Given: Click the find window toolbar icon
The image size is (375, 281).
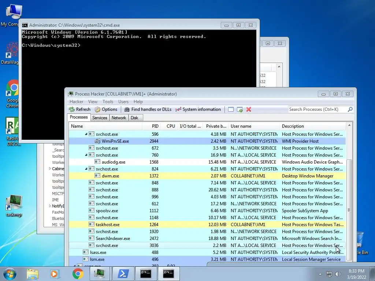Looking at the screenshot, I should (x=231, y=109).
